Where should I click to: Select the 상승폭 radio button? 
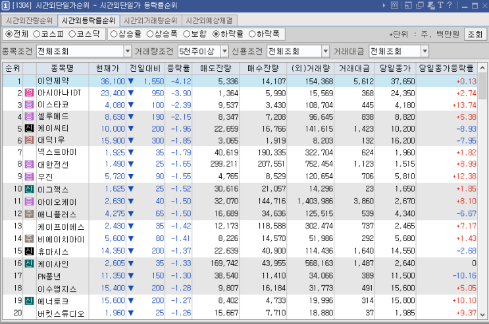pyautogui.click(x=150, y=34)
